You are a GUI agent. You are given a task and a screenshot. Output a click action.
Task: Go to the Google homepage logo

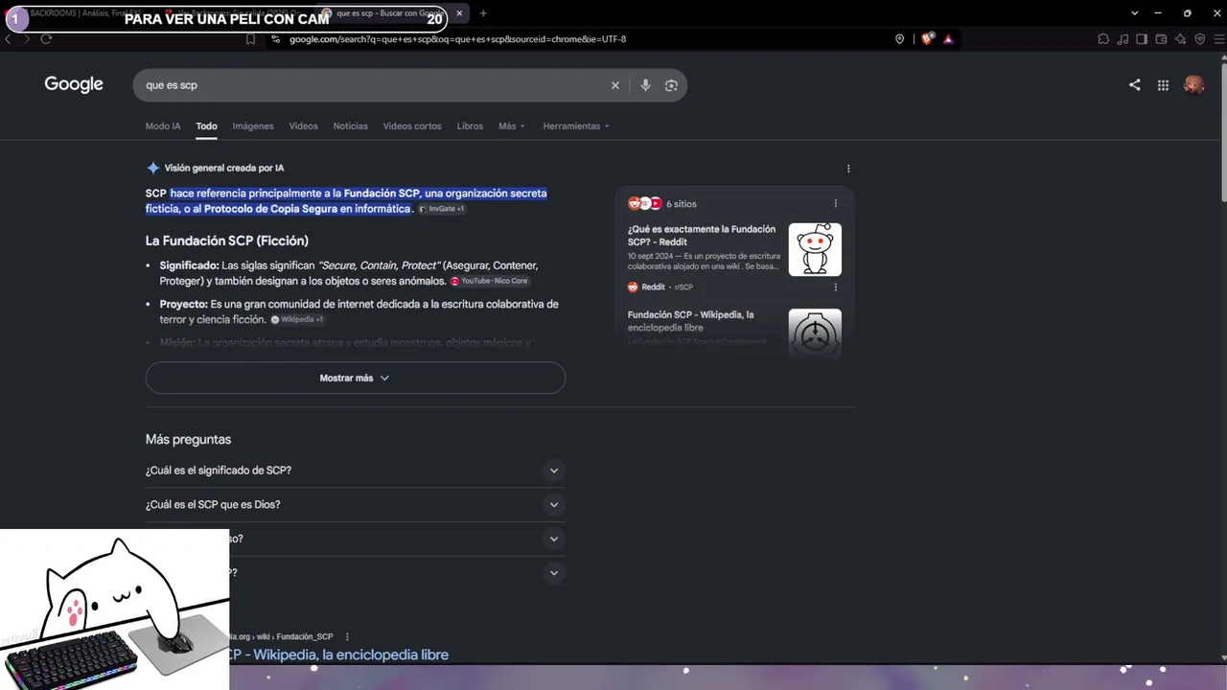74,84
